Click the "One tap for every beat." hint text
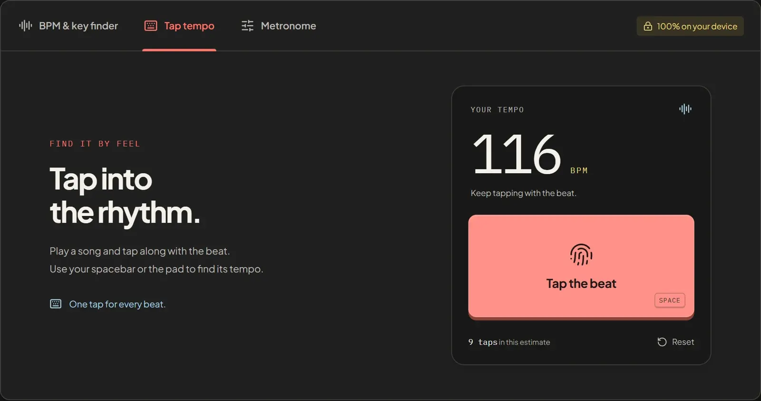This screenshot has width=761, height=401. (x=117, y=304)
